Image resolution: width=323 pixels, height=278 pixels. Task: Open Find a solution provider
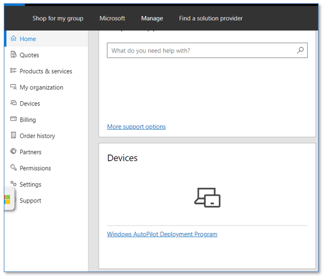click(x=211, y=18)
